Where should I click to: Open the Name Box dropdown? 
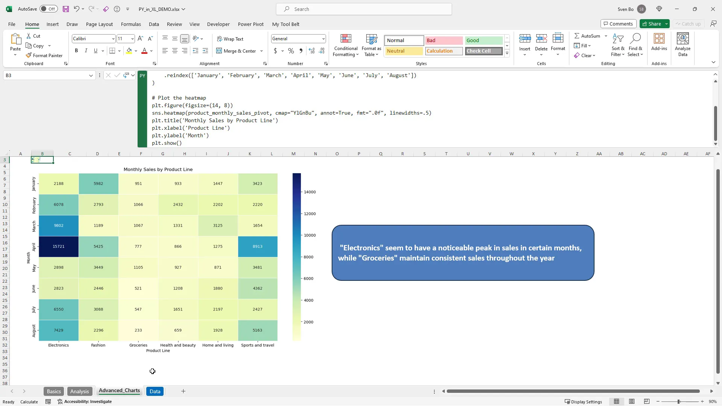click(91, 75)
